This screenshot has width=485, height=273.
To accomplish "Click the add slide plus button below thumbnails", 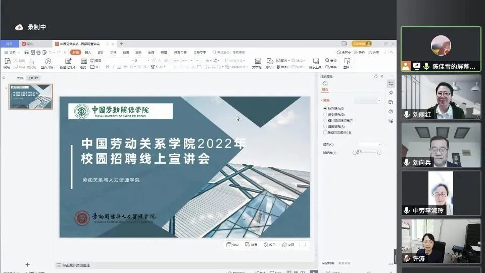I will pyautogui.click(x=27, y=264).
